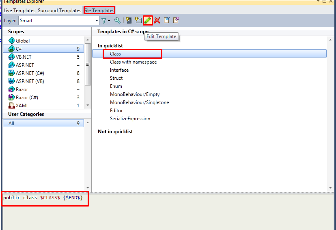Screen dimensions: 336x230
Task: Select the Class with namespace template
Action: coord(133,62)
